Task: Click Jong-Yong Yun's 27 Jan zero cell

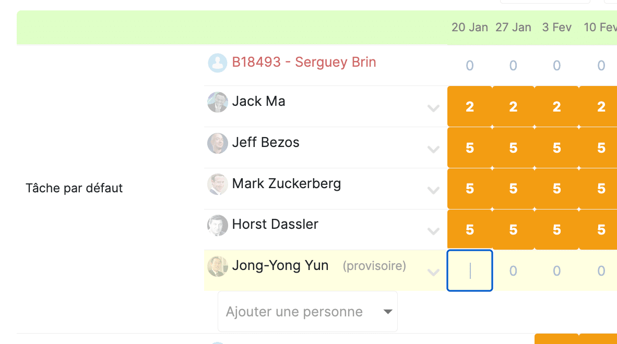Action: [513, 271]
